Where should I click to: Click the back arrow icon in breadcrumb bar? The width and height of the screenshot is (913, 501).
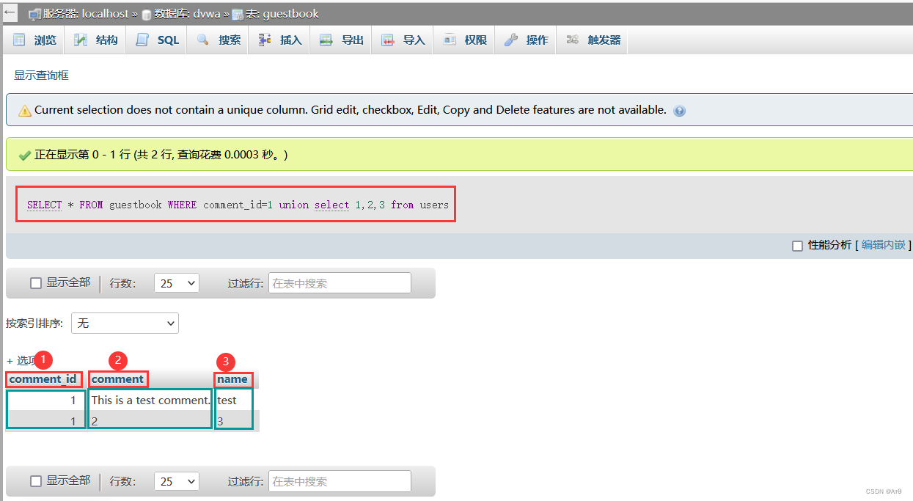(x=10, y=12)
